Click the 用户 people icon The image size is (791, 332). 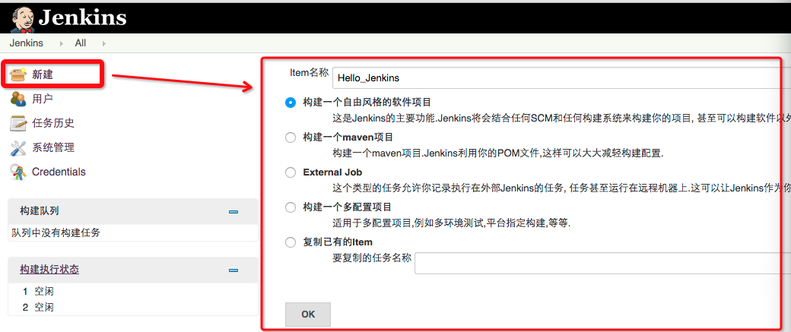point(18,99)
